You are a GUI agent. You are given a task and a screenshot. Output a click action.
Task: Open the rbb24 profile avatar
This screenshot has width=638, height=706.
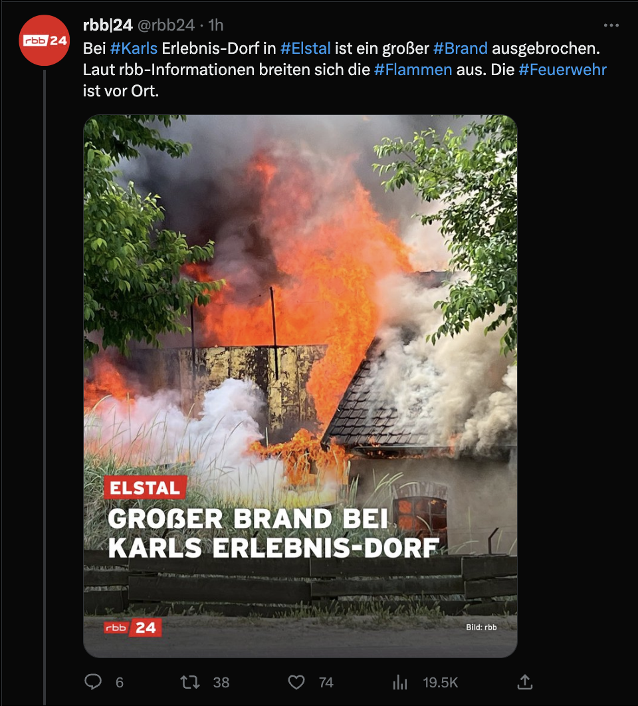tap(44, 41)
